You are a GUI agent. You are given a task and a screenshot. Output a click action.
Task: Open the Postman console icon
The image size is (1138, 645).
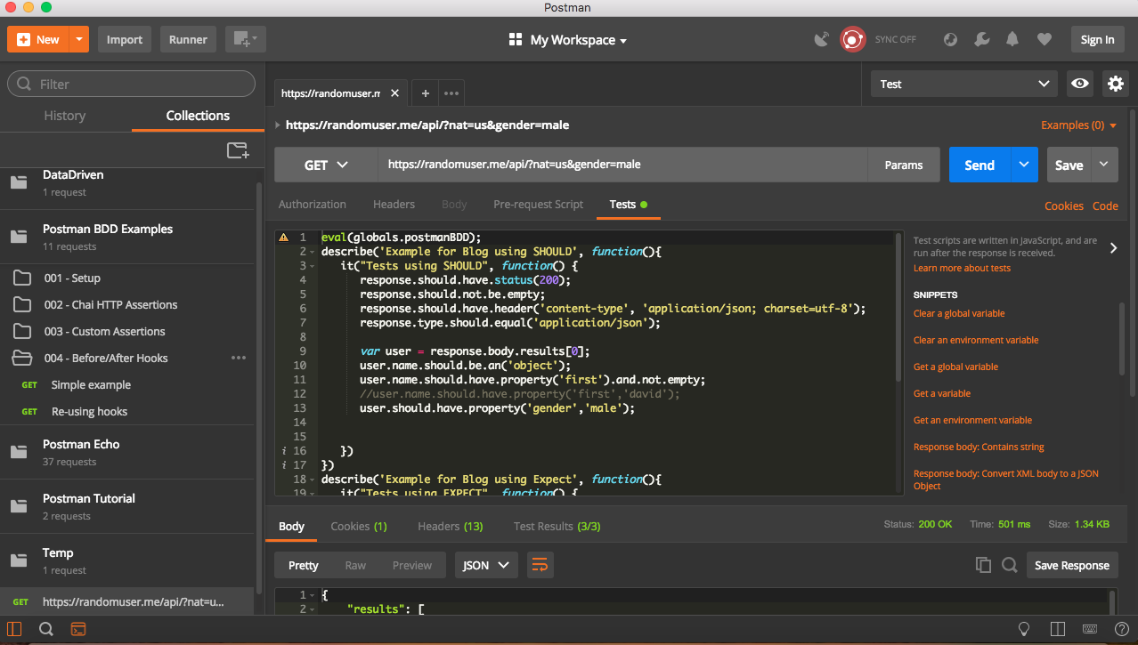78,629
